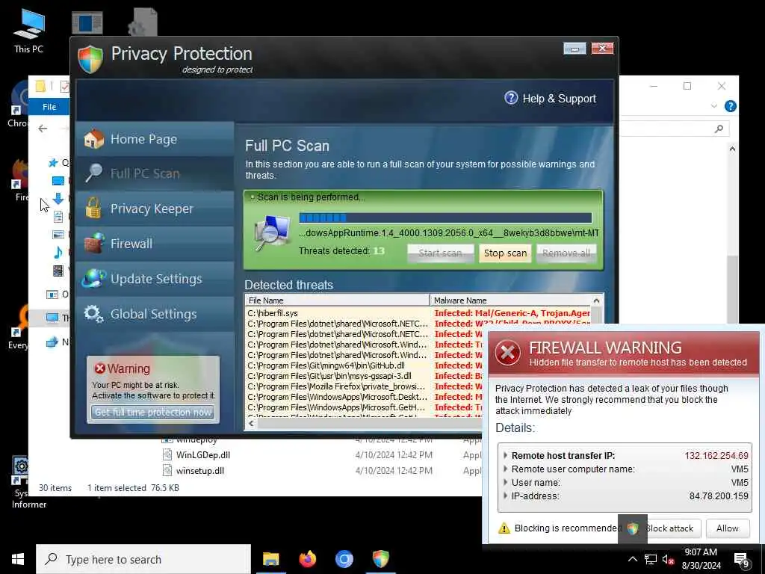Click File Explorer help question icon
The width and height of the screenshot is (765, 574).
tap(731, 106)
